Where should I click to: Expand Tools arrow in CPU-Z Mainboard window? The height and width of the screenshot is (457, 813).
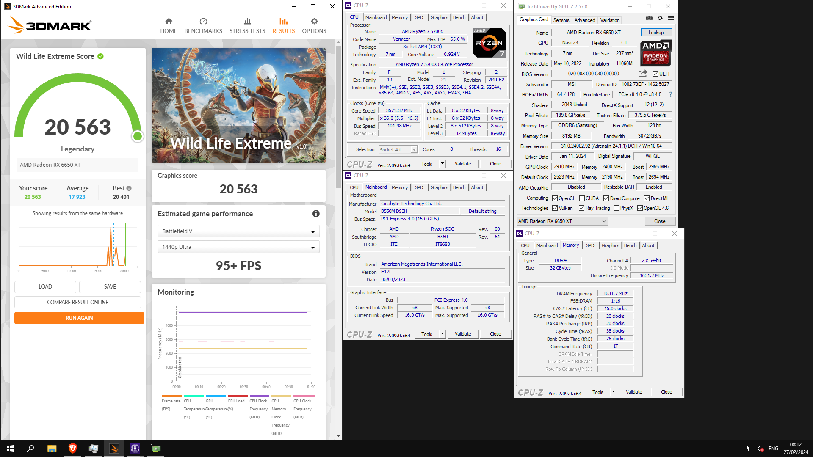click(442, 334)
